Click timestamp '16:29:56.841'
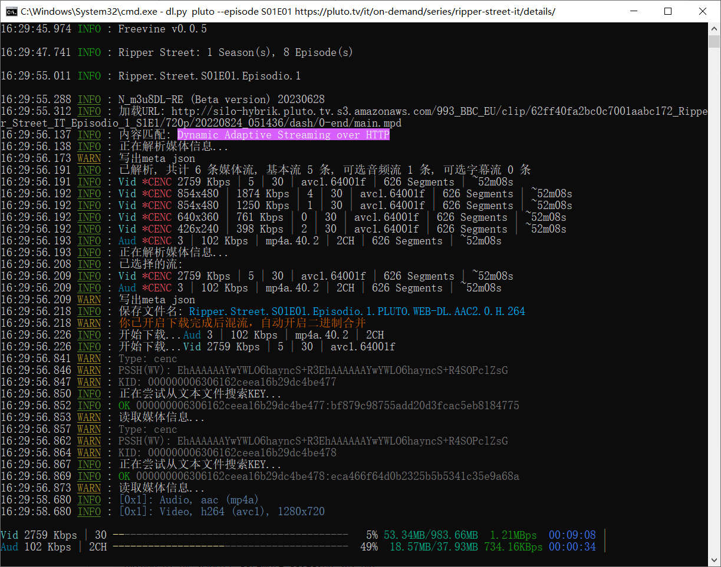 point(36,359)
